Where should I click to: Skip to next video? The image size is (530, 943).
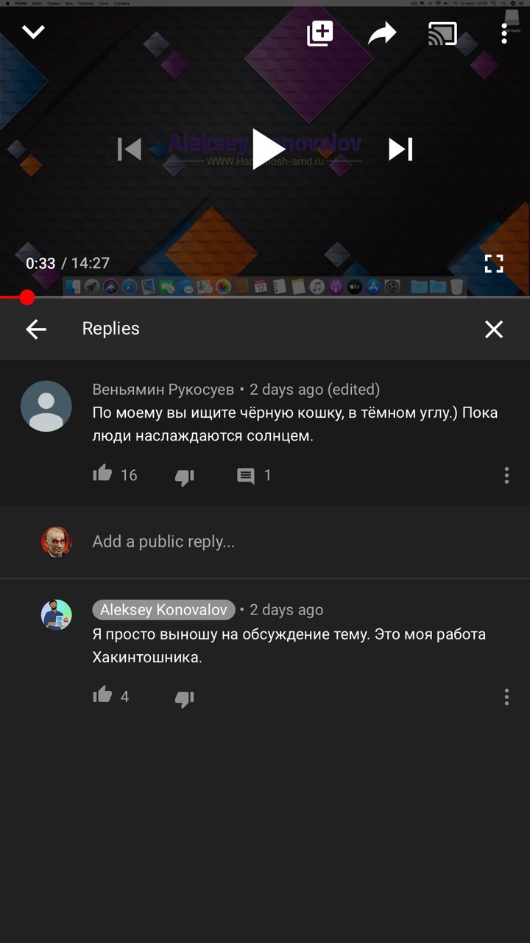pyautogui.click(x=400, y=149)
